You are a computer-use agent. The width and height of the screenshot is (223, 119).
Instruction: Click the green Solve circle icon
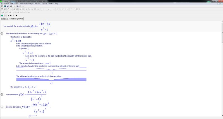(2, 15)
